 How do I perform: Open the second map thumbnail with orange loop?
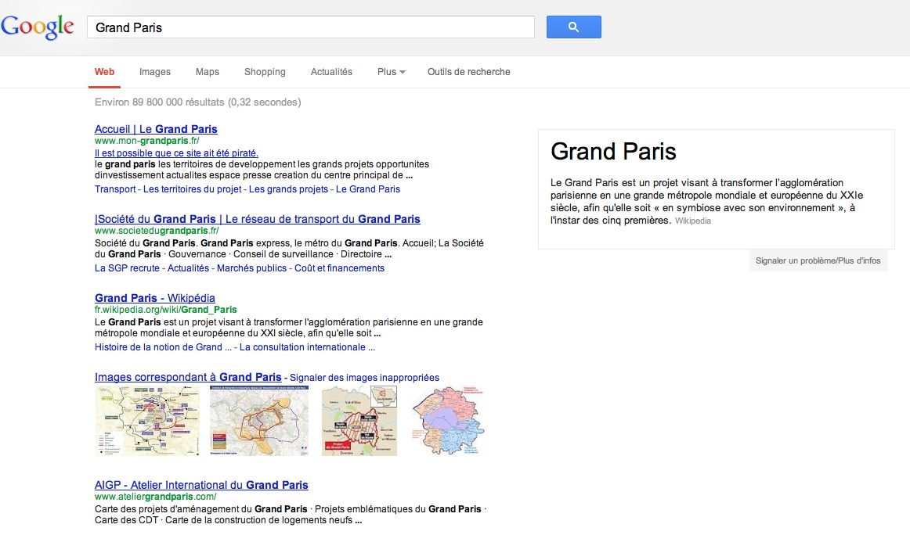(x=259, y=421)
